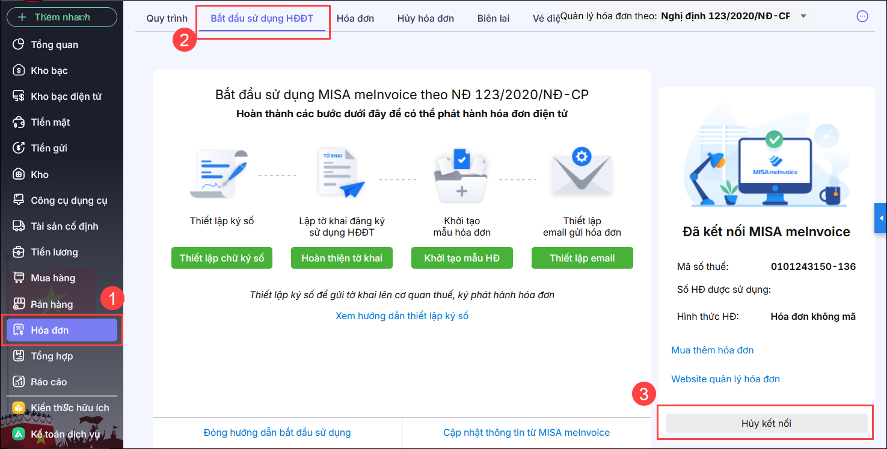
Task: Open the Tiền mặt wallet icon
Action: coord(19,122)
